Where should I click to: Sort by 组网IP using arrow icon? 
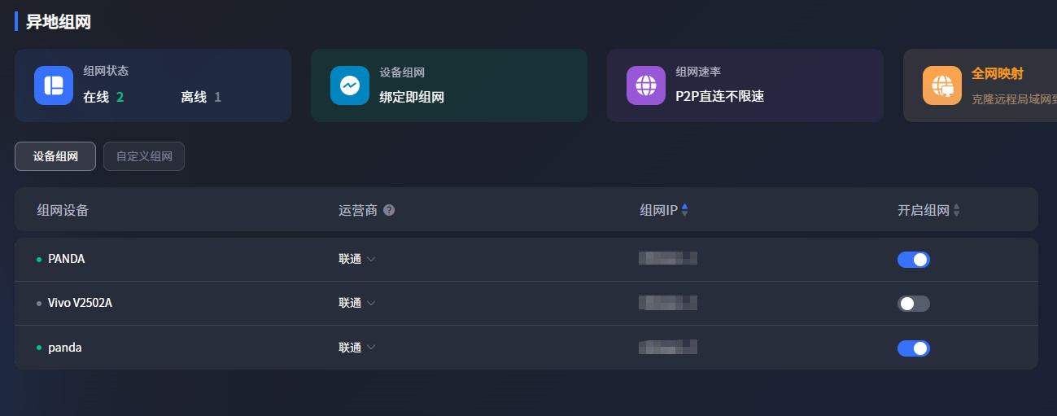[x=684, y=210]
